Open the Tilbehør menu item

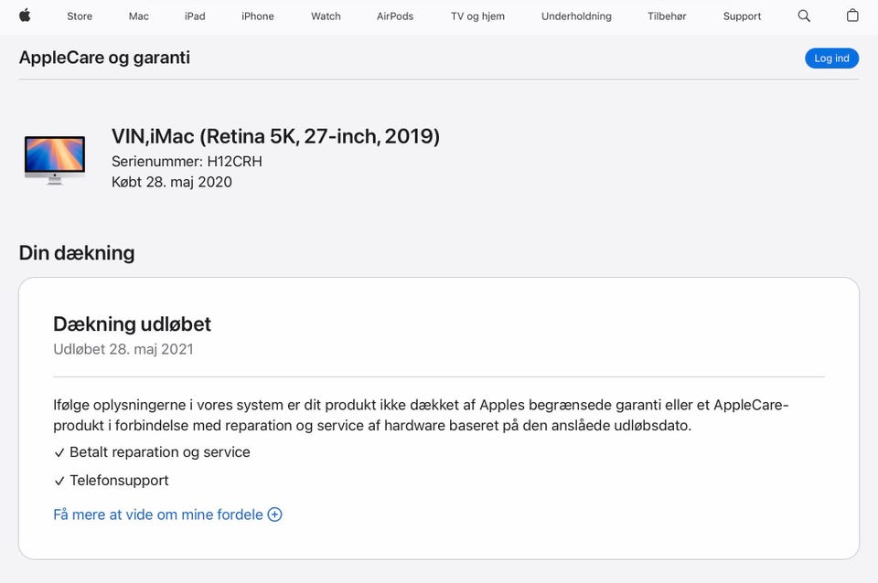pyautogui.click(x=667, y=16)
